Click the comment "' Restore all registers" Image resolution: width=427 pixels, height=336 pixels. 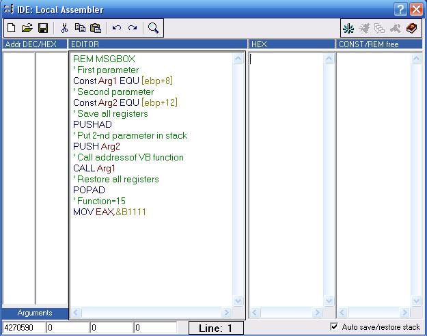point(115,179)
